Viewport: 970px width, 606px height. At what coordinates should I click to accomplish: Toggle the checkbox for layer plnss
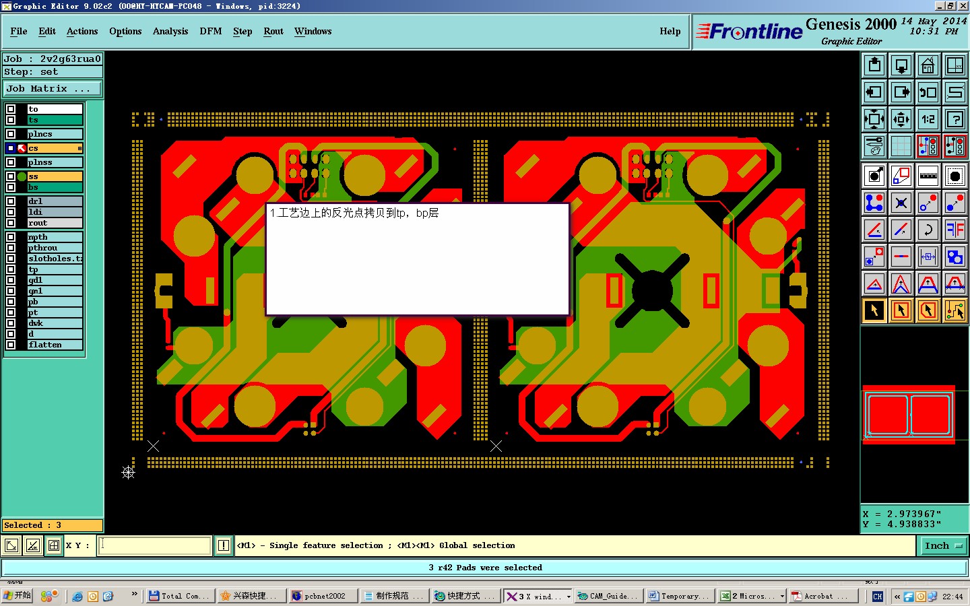[x=11, y=162]
